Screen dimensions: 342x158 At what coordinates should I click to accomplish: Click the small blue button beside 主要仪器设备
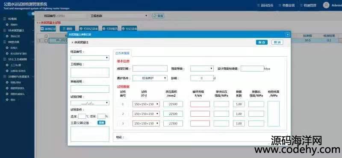[101, 123]
